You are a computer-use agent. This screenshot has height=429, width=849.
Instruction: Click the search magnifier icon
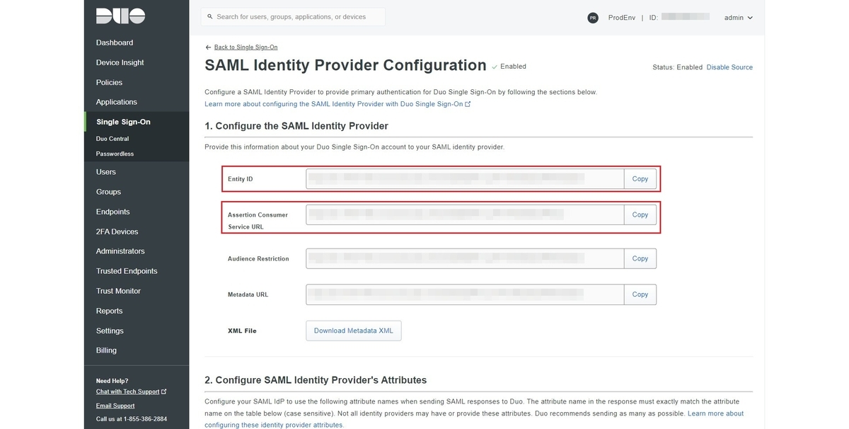point(209,17)
